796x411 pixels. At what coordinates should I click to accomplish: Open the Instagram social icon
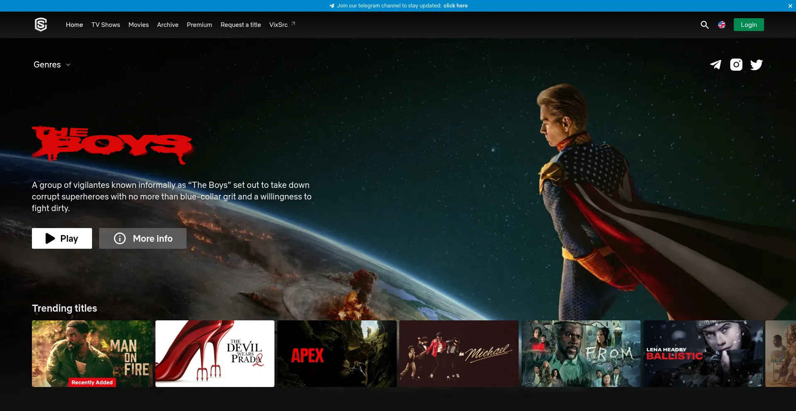click(x=736, y=65)
